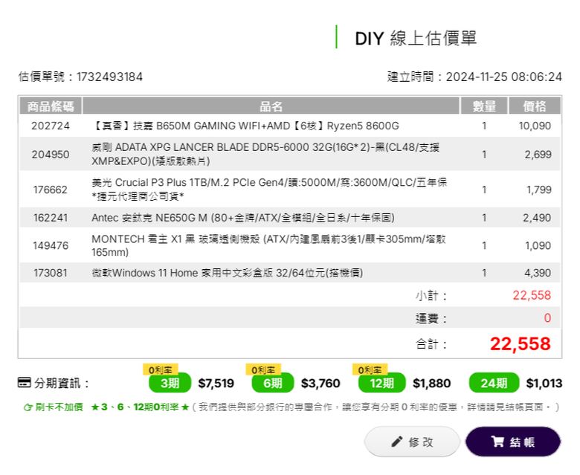Click the $7,519 installment amount
580x475 pixels.
click(216, 383)
